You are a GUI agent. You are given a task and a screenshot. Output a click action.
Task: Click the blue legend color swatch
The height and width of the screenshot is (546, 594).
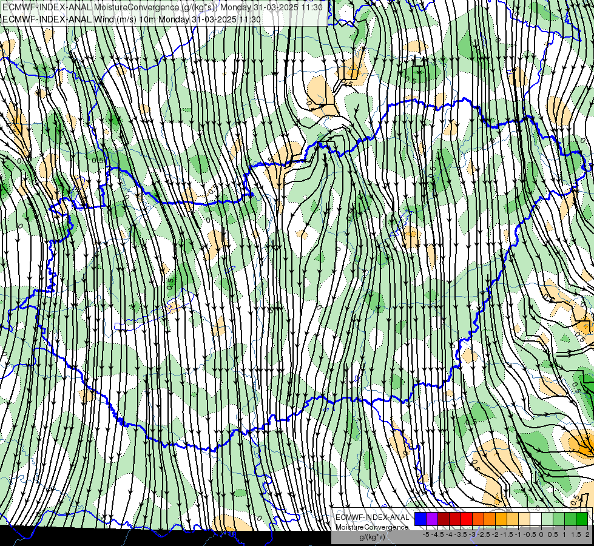tap(420, 519)
